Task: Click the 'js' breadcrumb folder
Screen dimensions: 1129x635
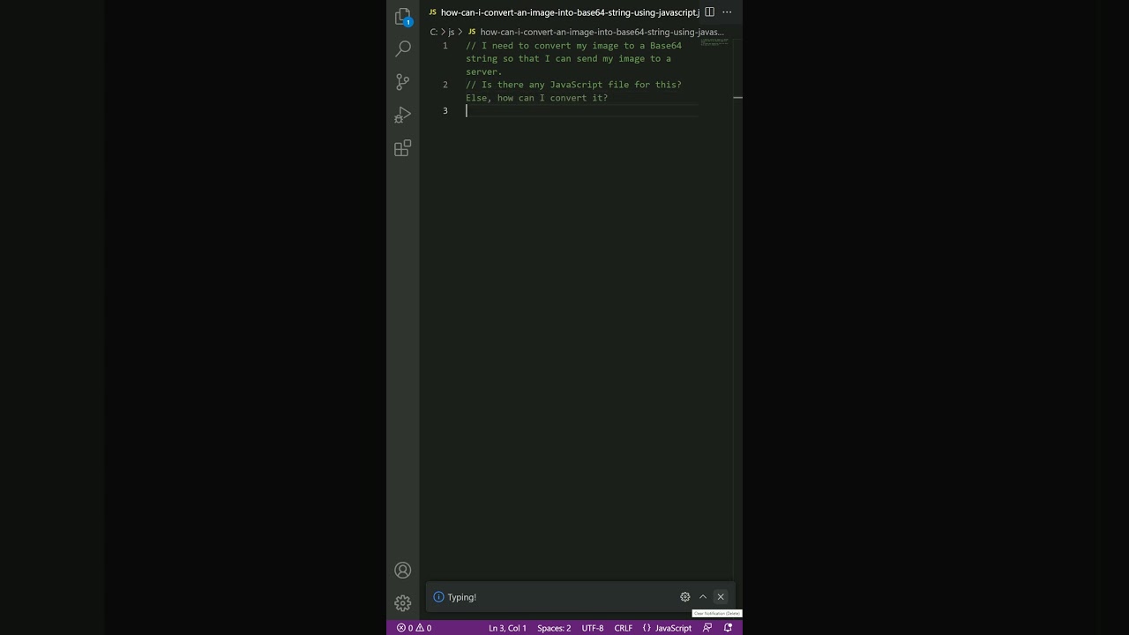Action: [452, 32]
